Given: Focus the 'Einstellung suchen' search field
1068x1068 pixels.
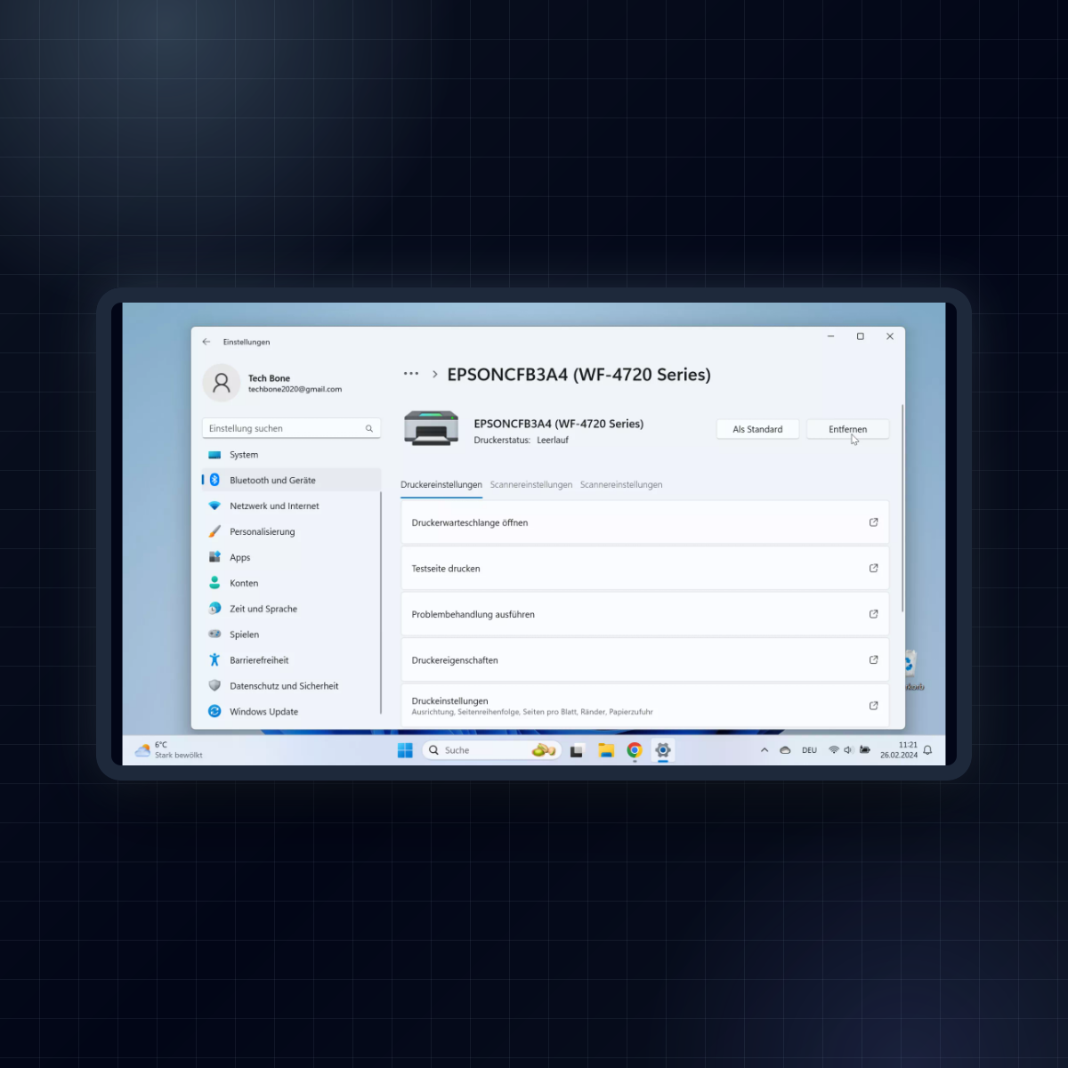Looking at the screenshot, I should pos(291,428).
